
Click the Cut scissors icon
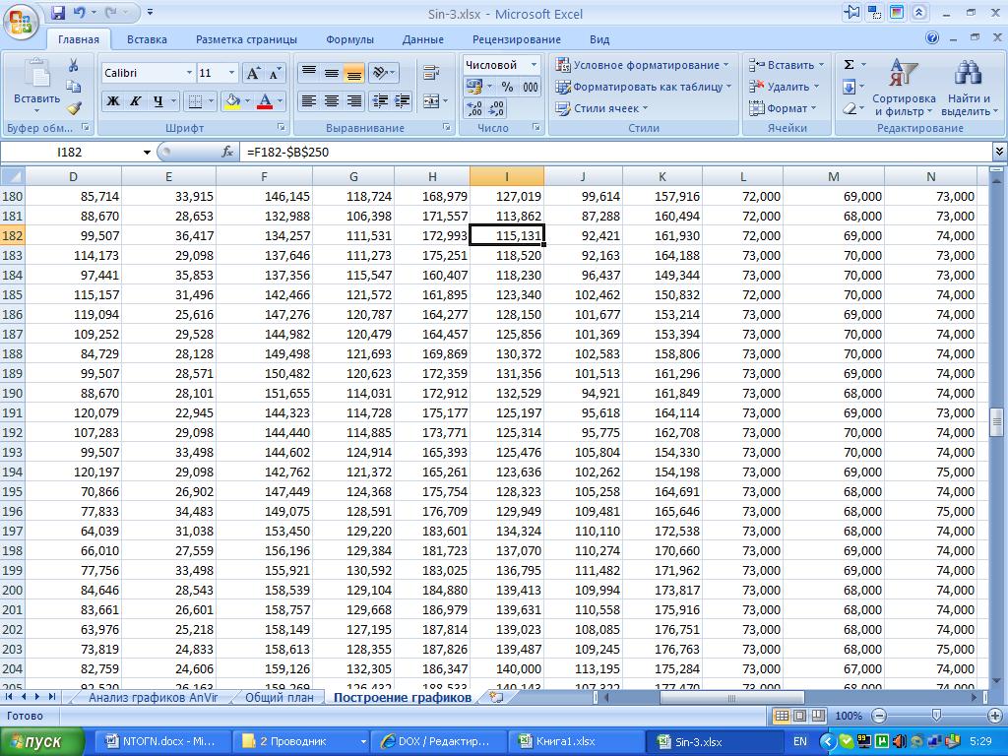point(73,65)
